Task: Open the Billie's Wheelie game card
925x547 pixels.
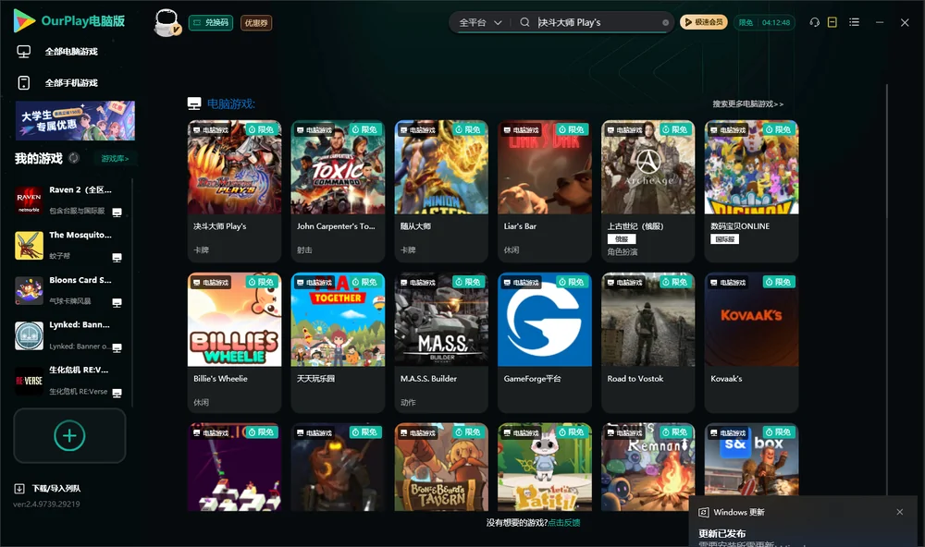Action: [234, 343]
